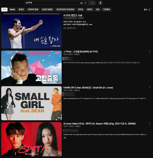153x158 pixels.
Task: Select the 전체 filter chip
Action: (x=4, y=9)
